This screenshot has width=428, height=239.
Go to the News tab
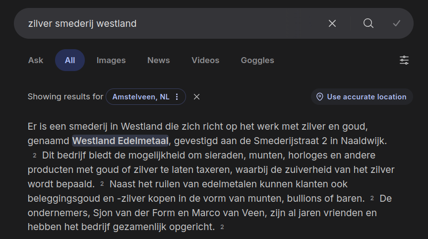(x=159, y=60)
